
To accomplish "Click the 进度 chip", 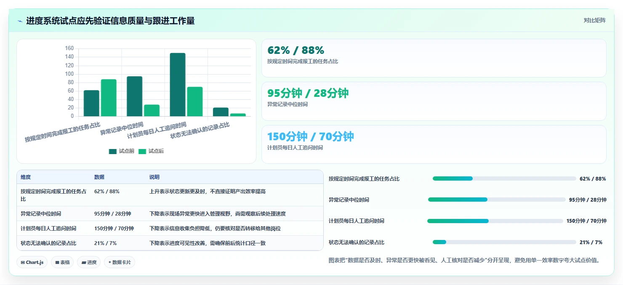I will click(x=89, y=262).
